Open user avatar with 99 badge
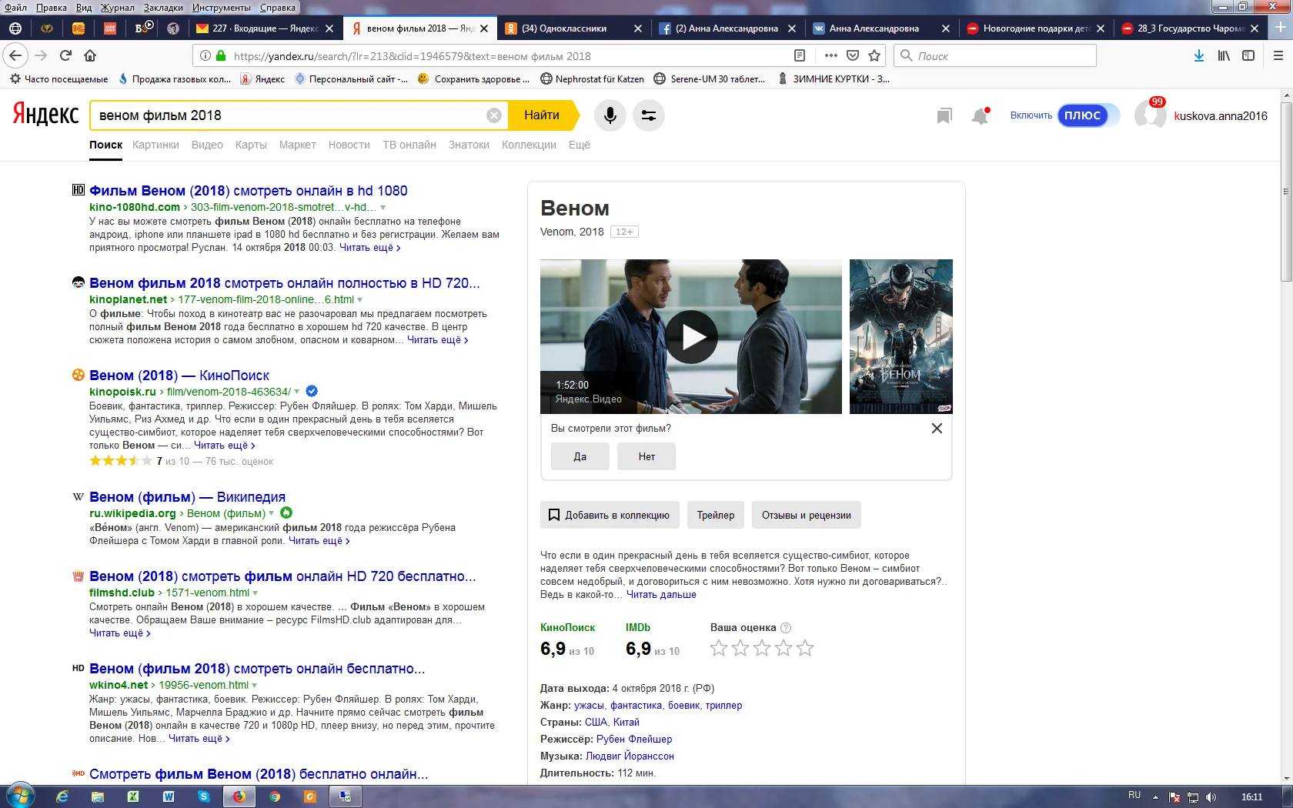Viewport: 1293px width, 808px height. (x=1151, y=115)
